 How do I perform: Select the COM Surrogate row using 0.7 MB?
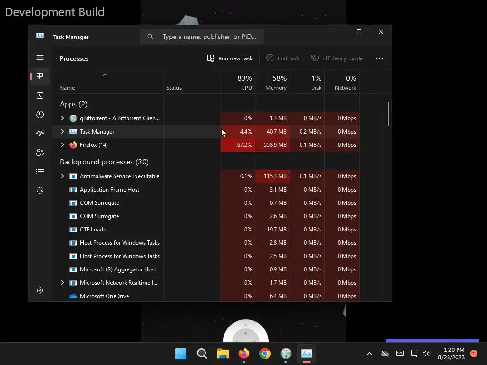pos(206,203)
